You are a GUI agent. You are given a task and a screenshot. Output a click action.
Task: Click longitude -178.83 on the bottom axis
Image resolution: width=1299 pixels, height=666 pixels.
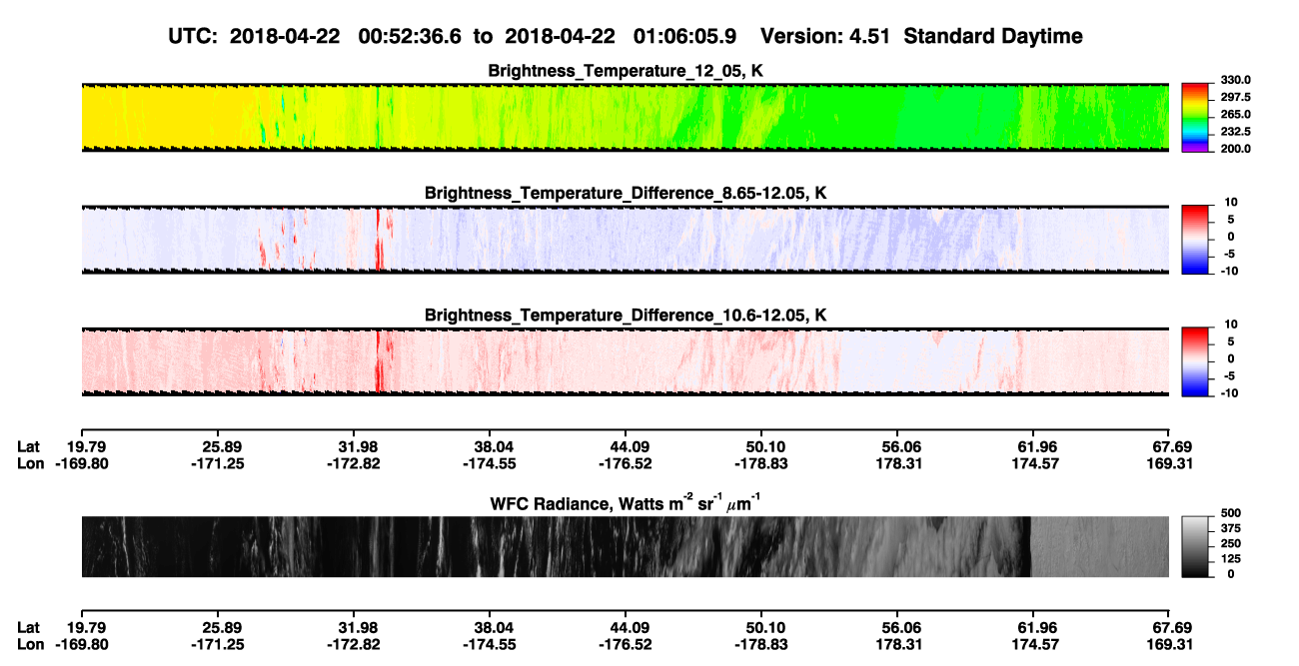coord(761,644)
